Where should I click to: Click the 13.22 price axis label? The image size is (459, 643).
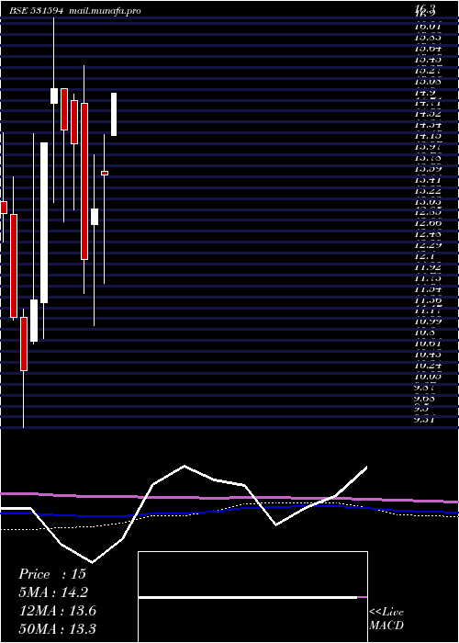tap(428, 191)
